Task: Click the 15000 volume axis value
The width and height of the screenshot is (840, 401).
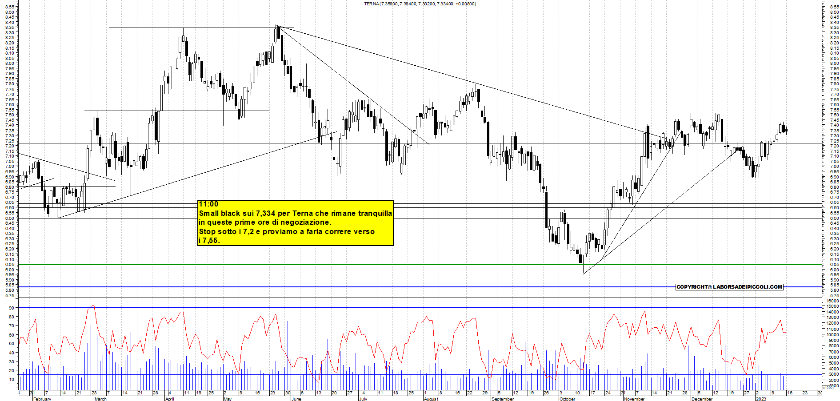Action: coord(832,306)
